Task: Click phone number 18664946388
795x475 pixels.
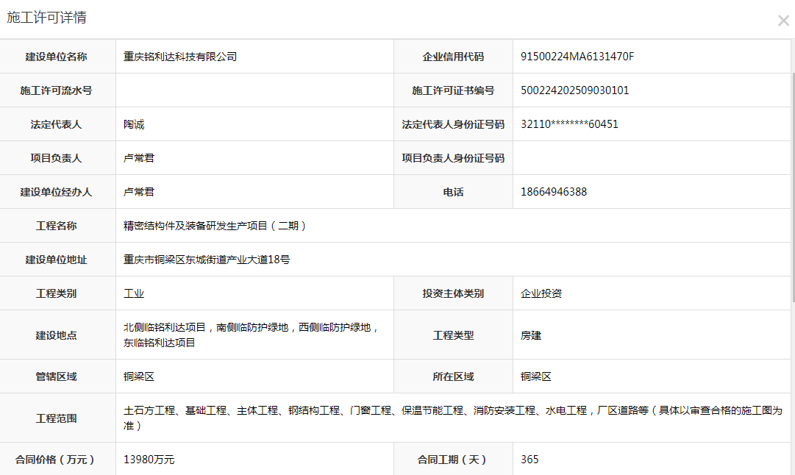Action: 553,192
